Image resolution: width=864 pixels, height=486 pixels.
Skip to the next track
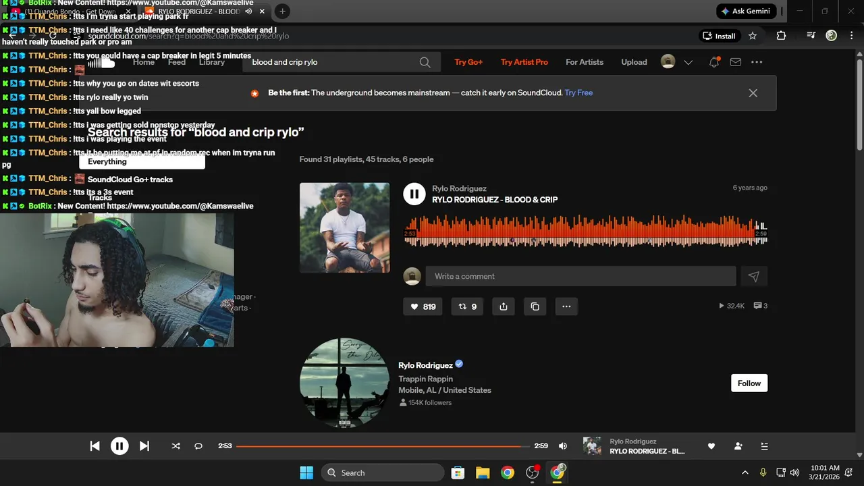pyautogui.click(x=144, y=446)
